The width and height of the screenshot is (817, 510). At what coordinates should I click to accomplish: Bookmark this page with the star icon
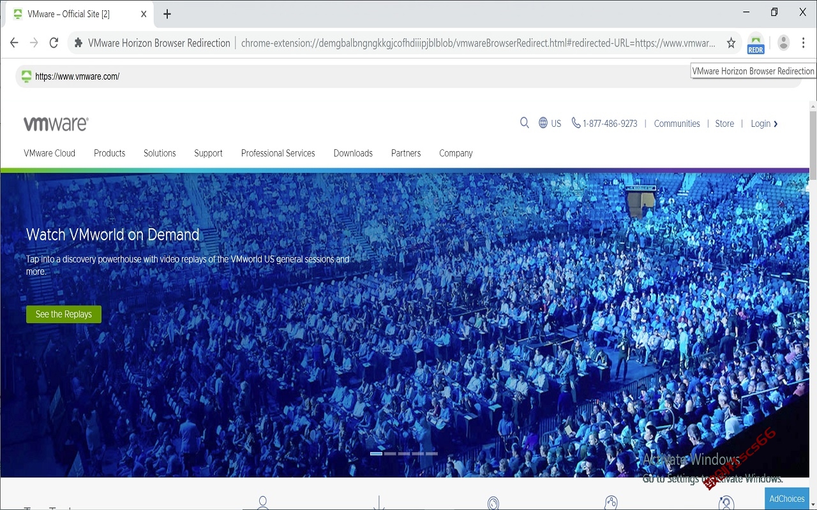pyautogui.click(x=731, y=43)
